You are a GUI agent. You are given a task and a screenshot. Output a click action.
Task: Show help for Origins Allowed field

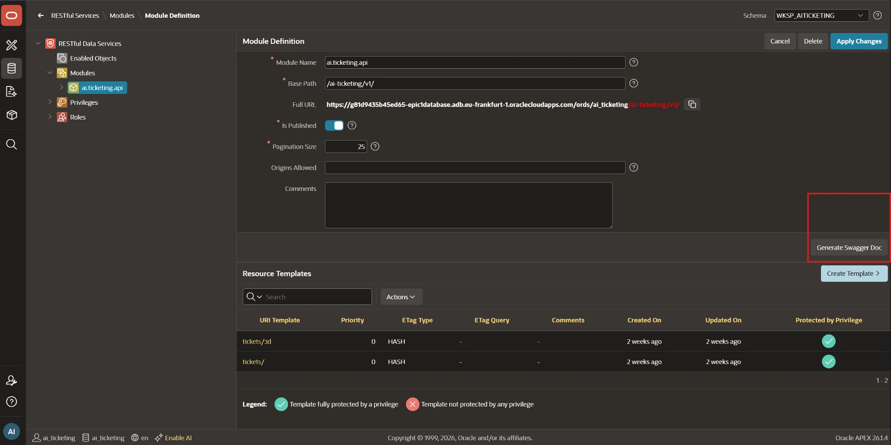634,167
